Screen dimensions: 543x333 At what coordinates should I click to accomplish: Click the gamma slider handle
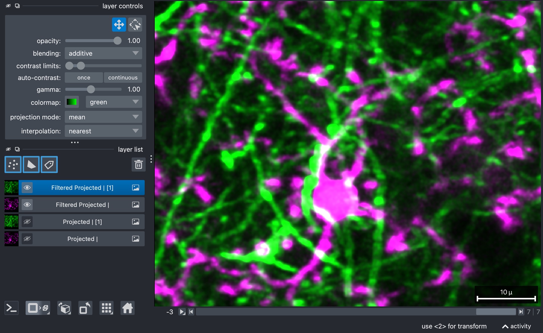(91, 89)
